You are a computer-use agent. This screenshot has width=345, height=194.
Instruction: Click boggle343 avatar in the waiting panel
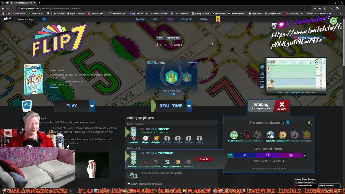click(270, 135)
